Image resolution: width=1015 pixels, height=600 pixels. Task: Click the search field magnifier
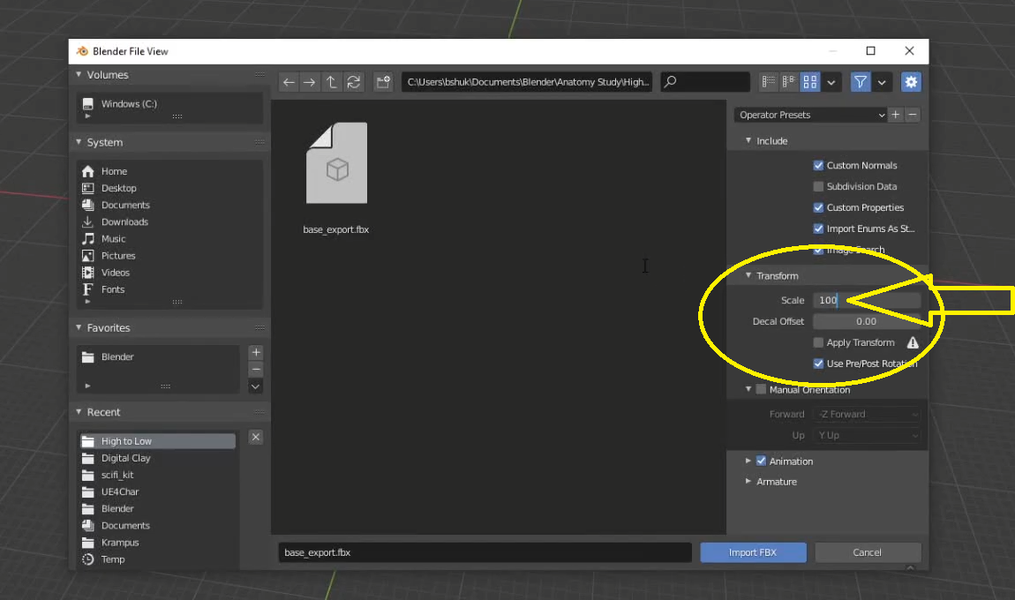click(671, 81)
